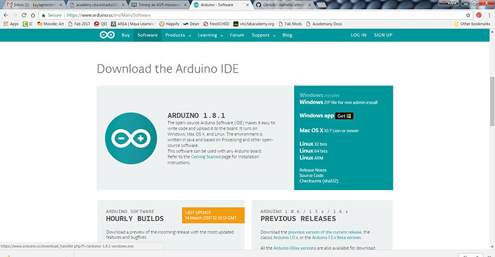Screen dimensions: 495x257
Task: Open the Blog navigation item
Action: tap(287, 35)
